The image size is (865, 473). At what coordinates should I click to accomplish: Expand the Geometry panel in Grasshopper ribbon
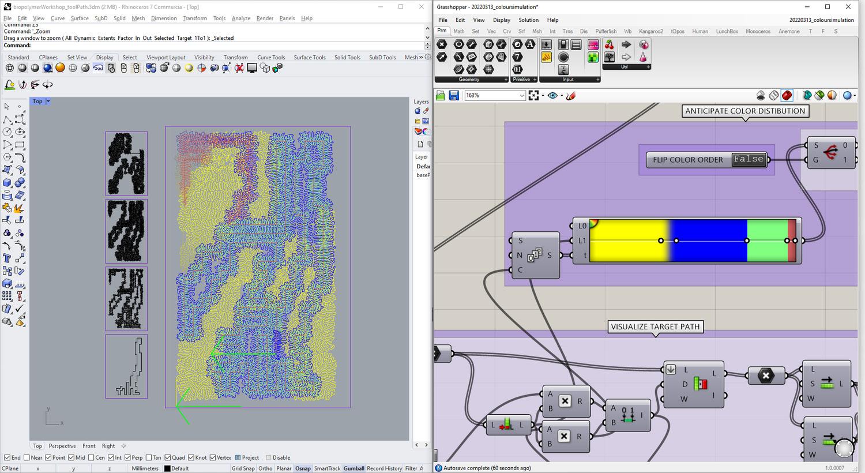click(x=506, y=80)
